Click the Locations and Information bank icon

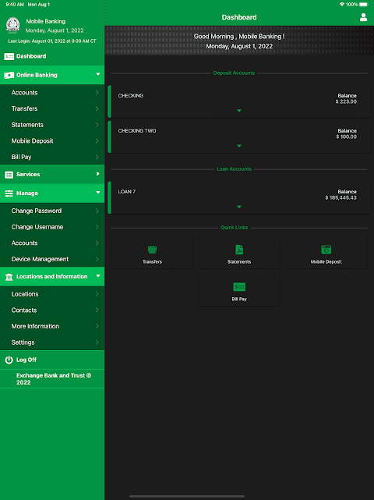[9, 277]
